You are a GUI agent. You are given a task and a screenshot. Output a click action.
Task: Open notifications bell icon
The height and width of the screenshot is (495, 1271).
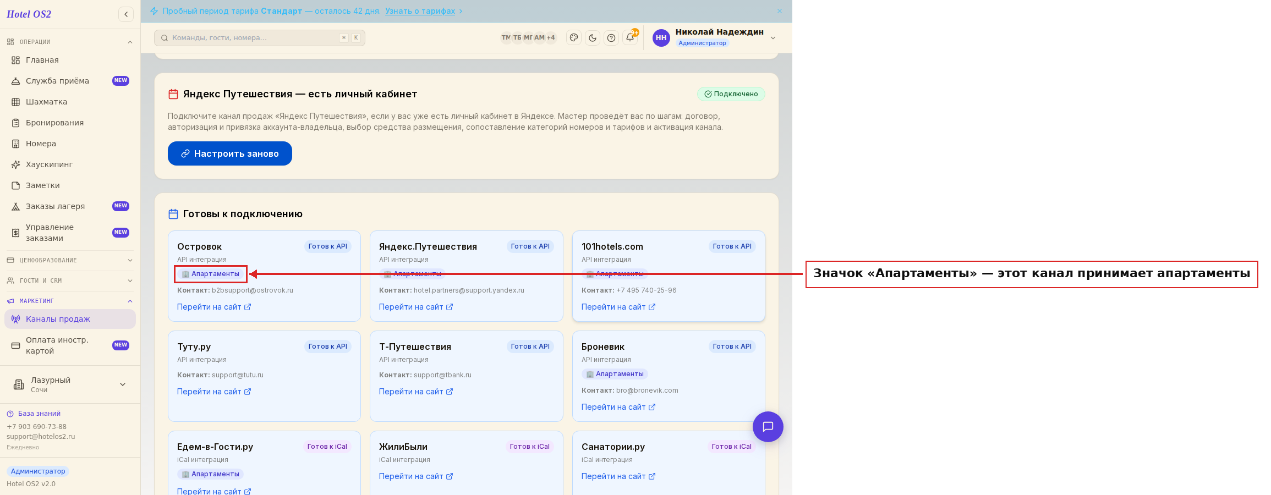(x=630, y=37)
